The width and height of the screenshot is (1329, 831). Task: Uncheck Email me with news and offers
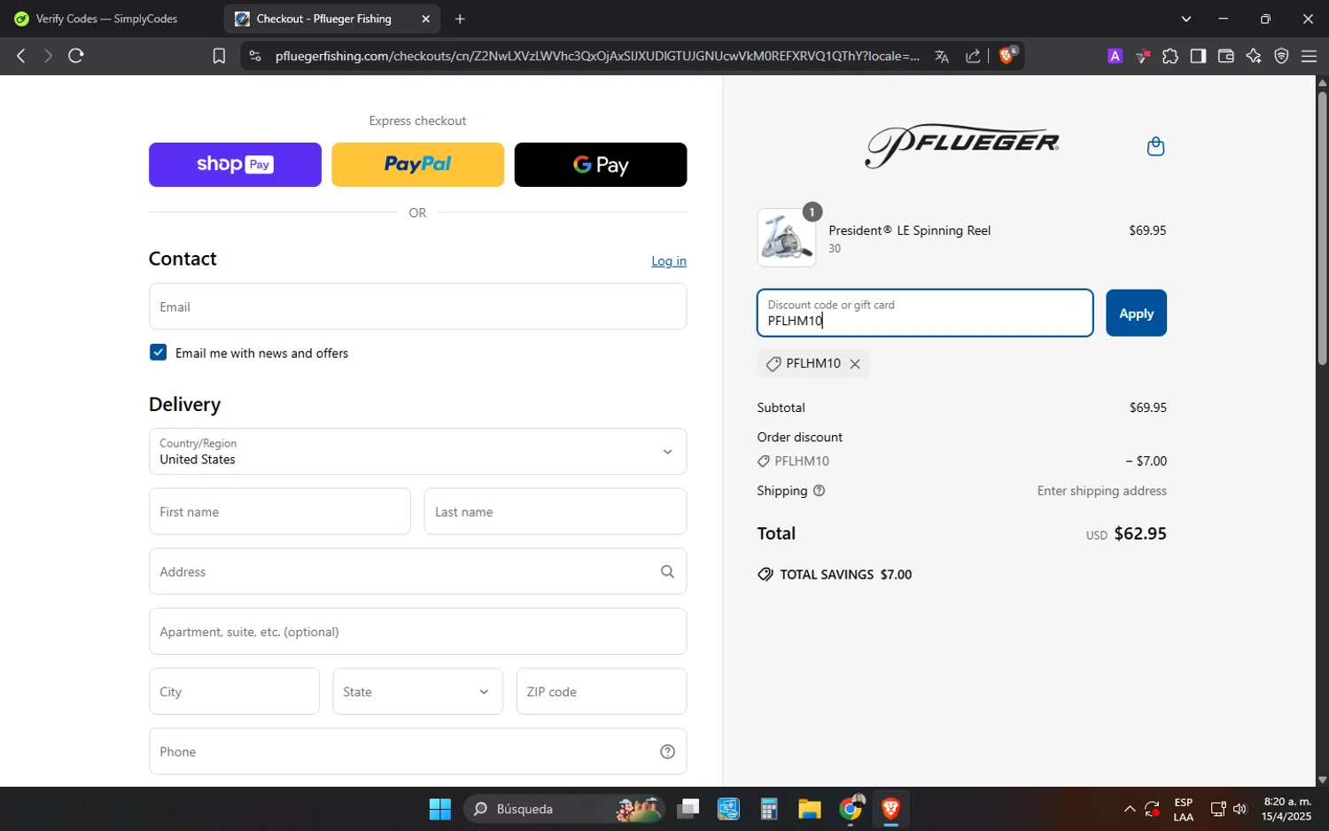point(159,353)
